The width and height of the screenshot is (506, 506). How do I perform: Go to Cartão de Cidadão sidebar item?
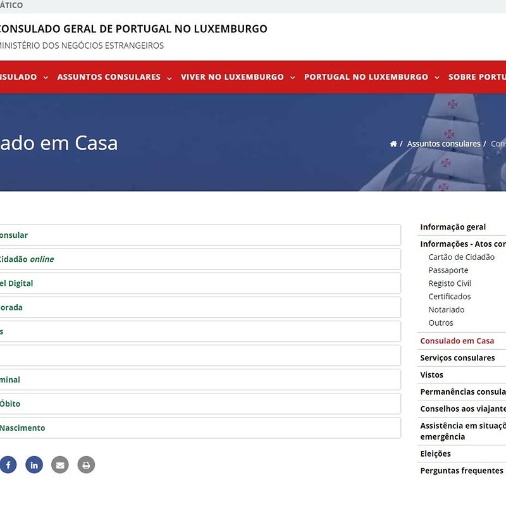(x=462, y=257)
